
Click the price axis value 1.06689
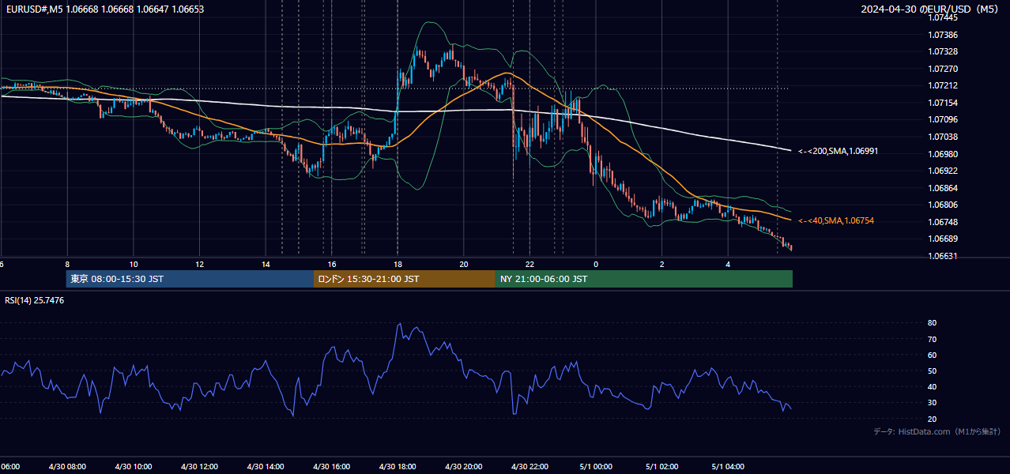coord(942,239)
